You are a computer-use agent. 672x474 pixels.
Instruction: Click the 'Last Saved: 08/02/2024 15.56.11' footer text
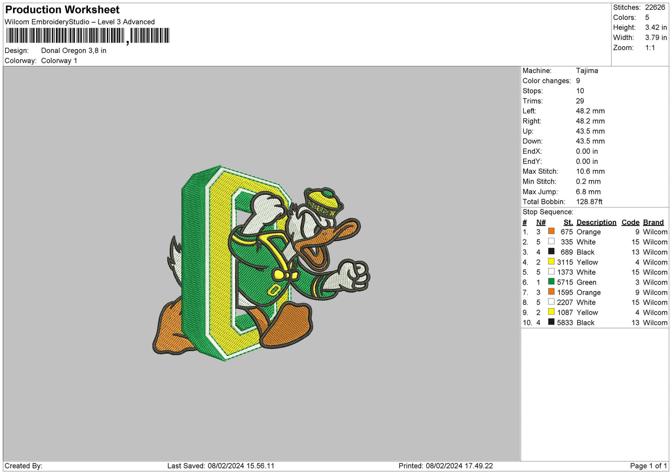221,466
